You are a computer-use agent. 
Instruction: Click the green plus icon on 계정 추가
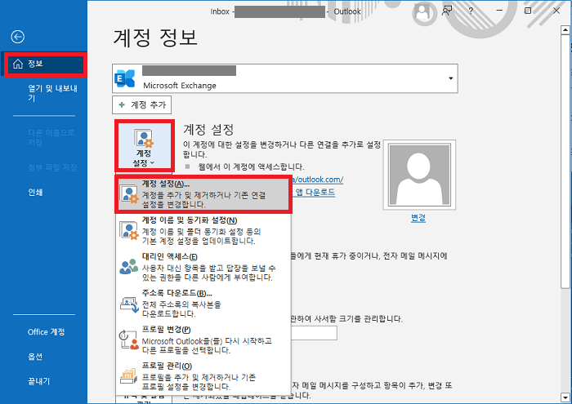tap(122, 105)
